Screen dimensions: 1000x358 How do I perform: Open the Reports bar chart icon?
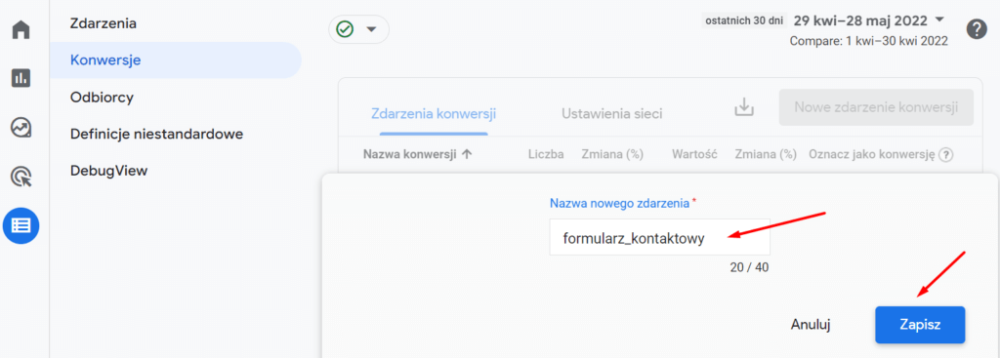point(21,78)
